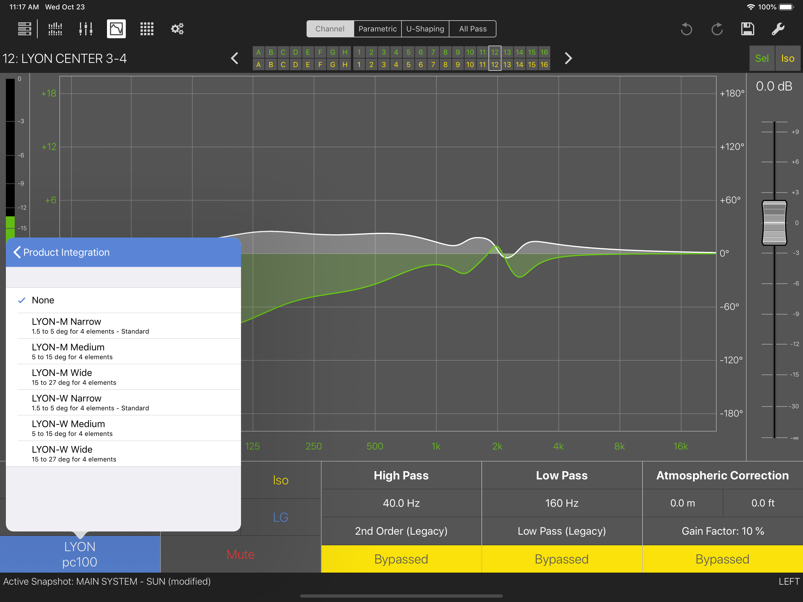
Task: Toggle Sel button at top right
Action: (762, 58)
